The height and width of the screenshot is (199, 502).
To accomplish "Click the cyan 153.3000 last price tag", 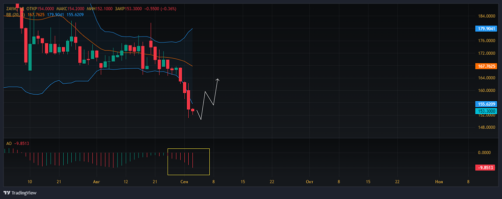I will coord(486,111).
